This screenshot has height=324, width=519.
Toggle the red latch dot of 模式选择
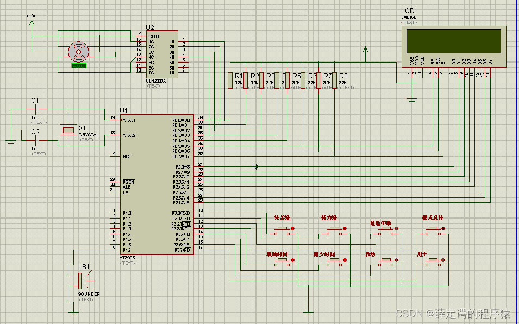coord(443,229)
